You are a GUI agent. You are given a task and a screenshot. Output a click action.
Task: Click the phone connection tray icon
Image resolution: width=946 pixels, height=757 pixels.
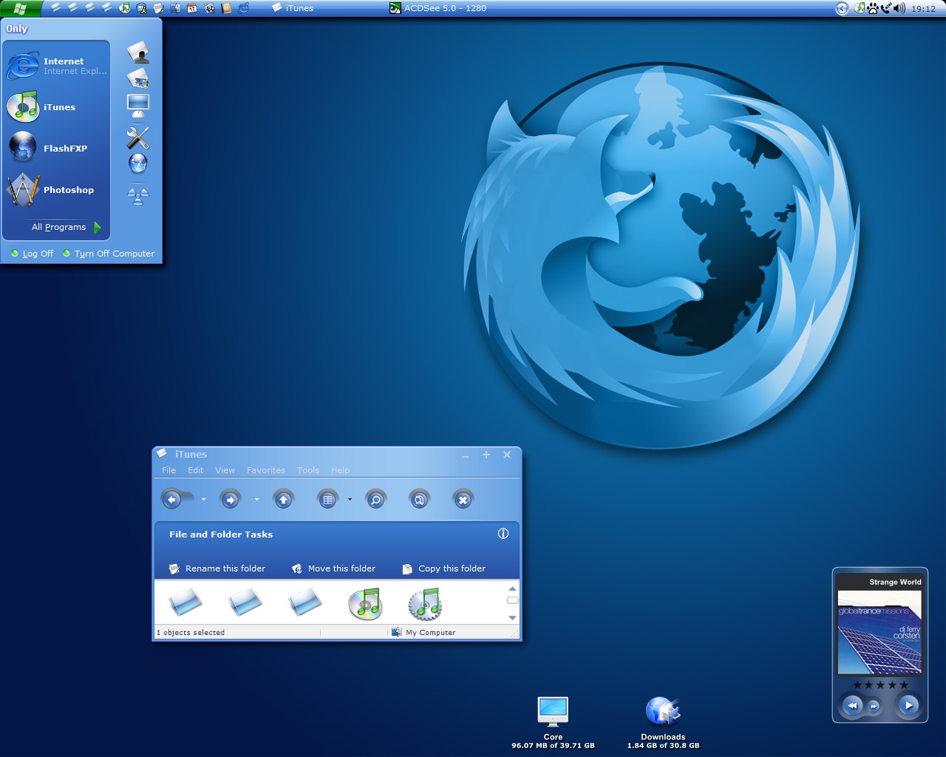885,8
